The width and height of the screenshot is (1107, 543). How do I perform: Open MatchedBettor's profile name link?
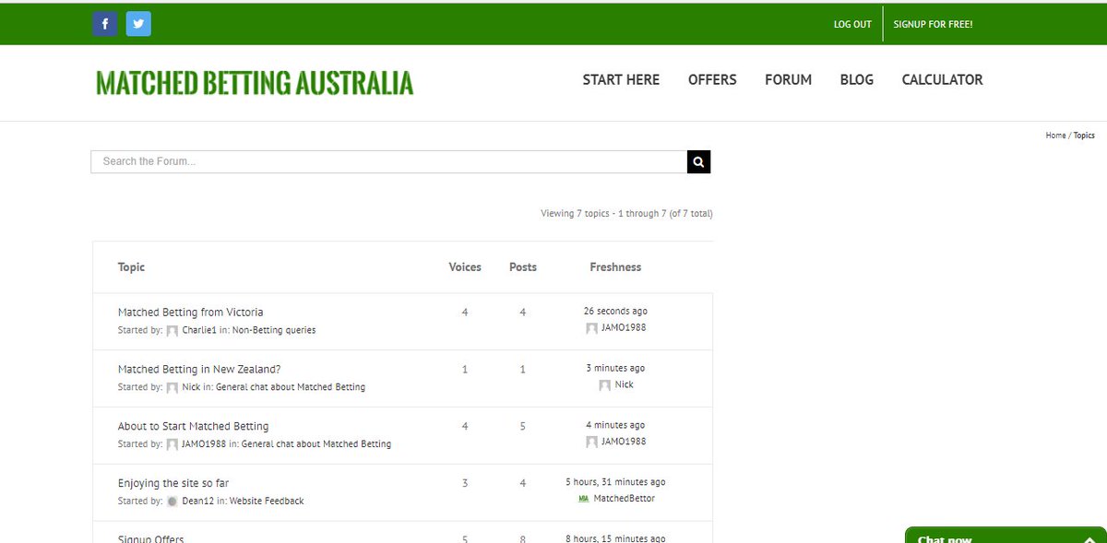point(625,499)
